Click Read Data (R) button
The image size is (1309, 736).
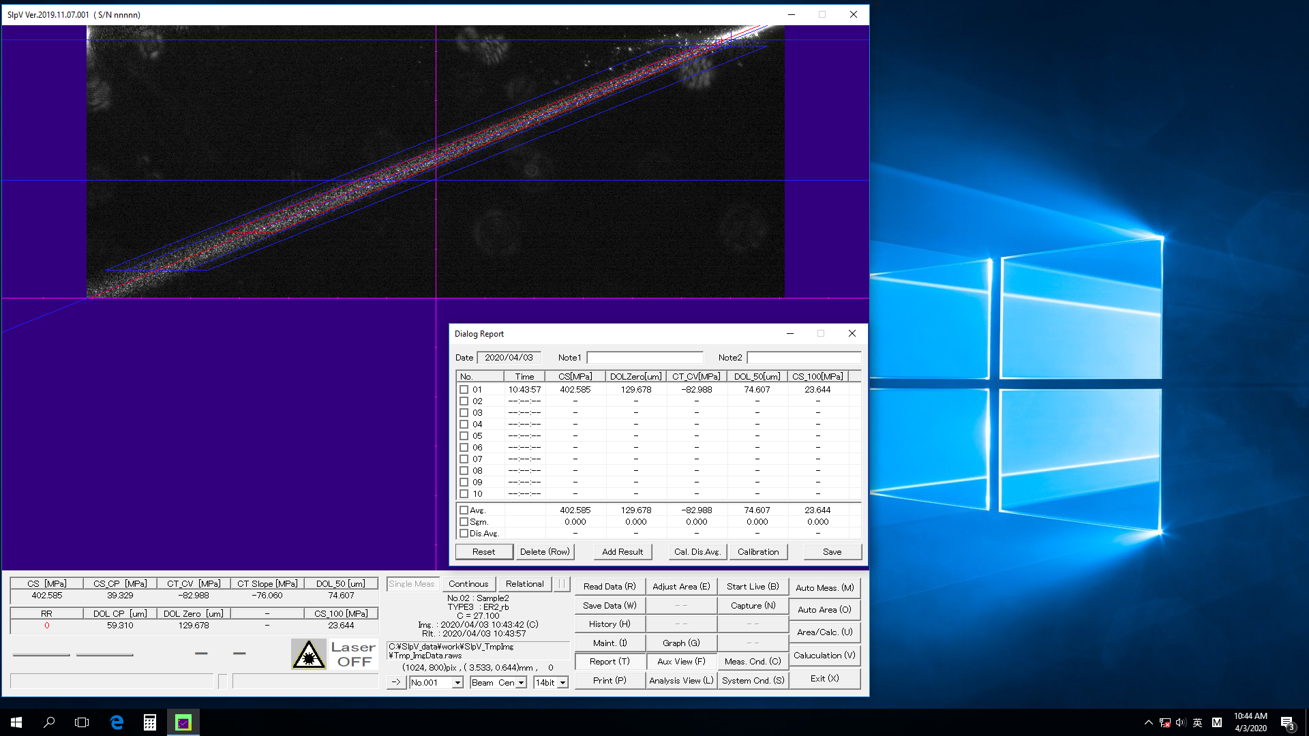click(x=610, y=587)
